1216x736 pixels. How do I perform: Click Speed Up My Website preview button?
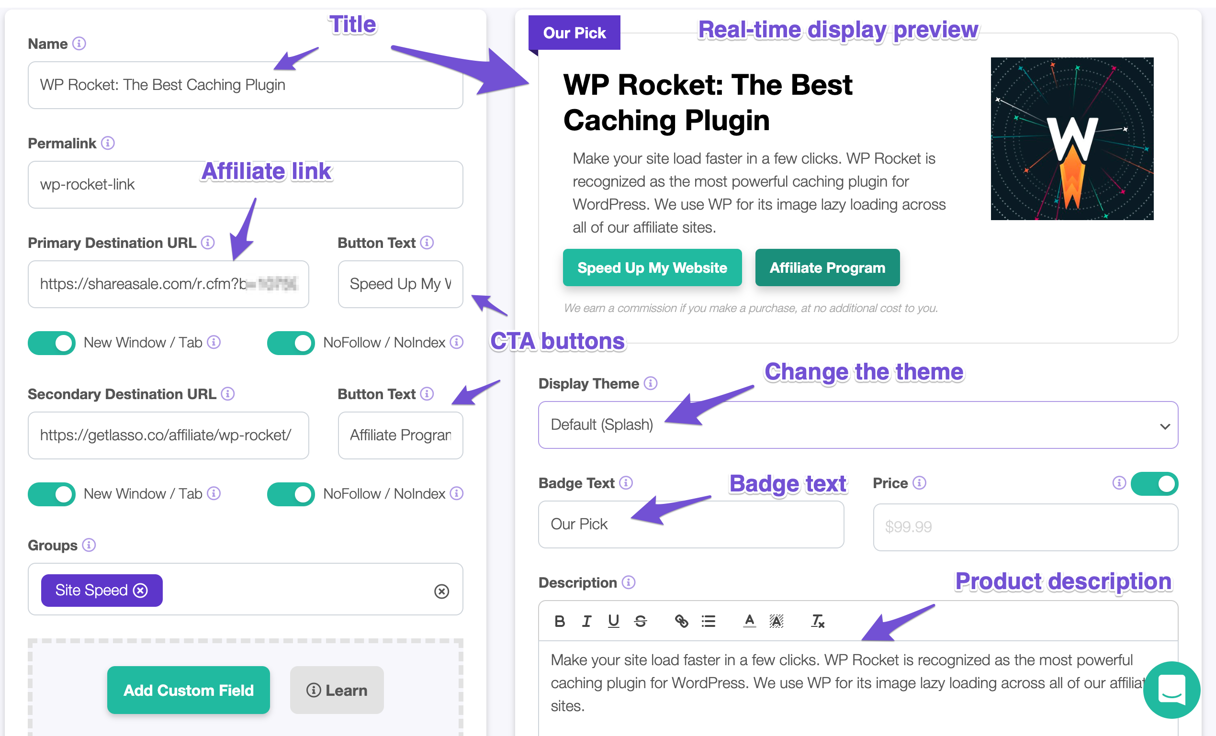pyautogui.click(x=653, y=268)
